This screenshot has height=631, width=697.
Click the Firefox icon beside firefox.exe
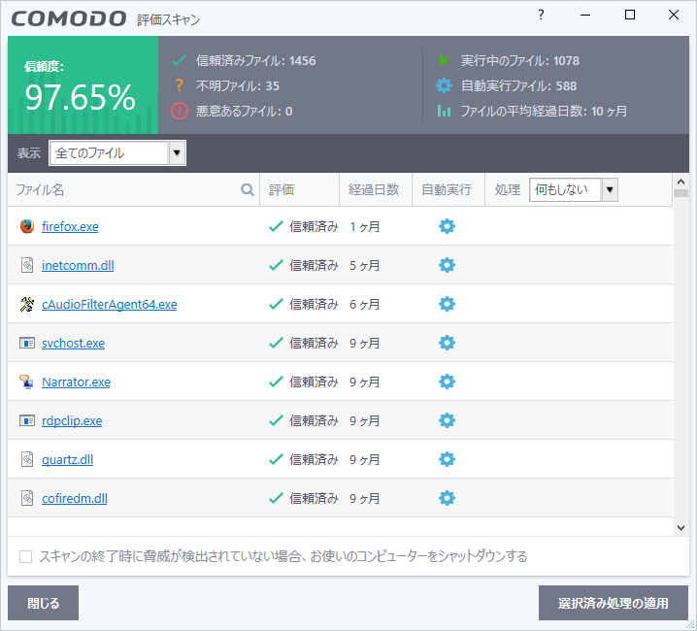[27, 226]
